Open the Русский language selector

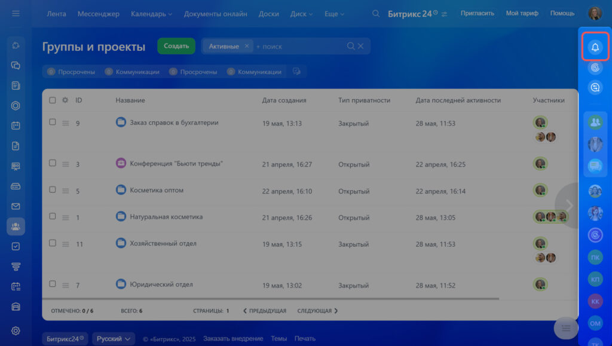click(114, 339)
